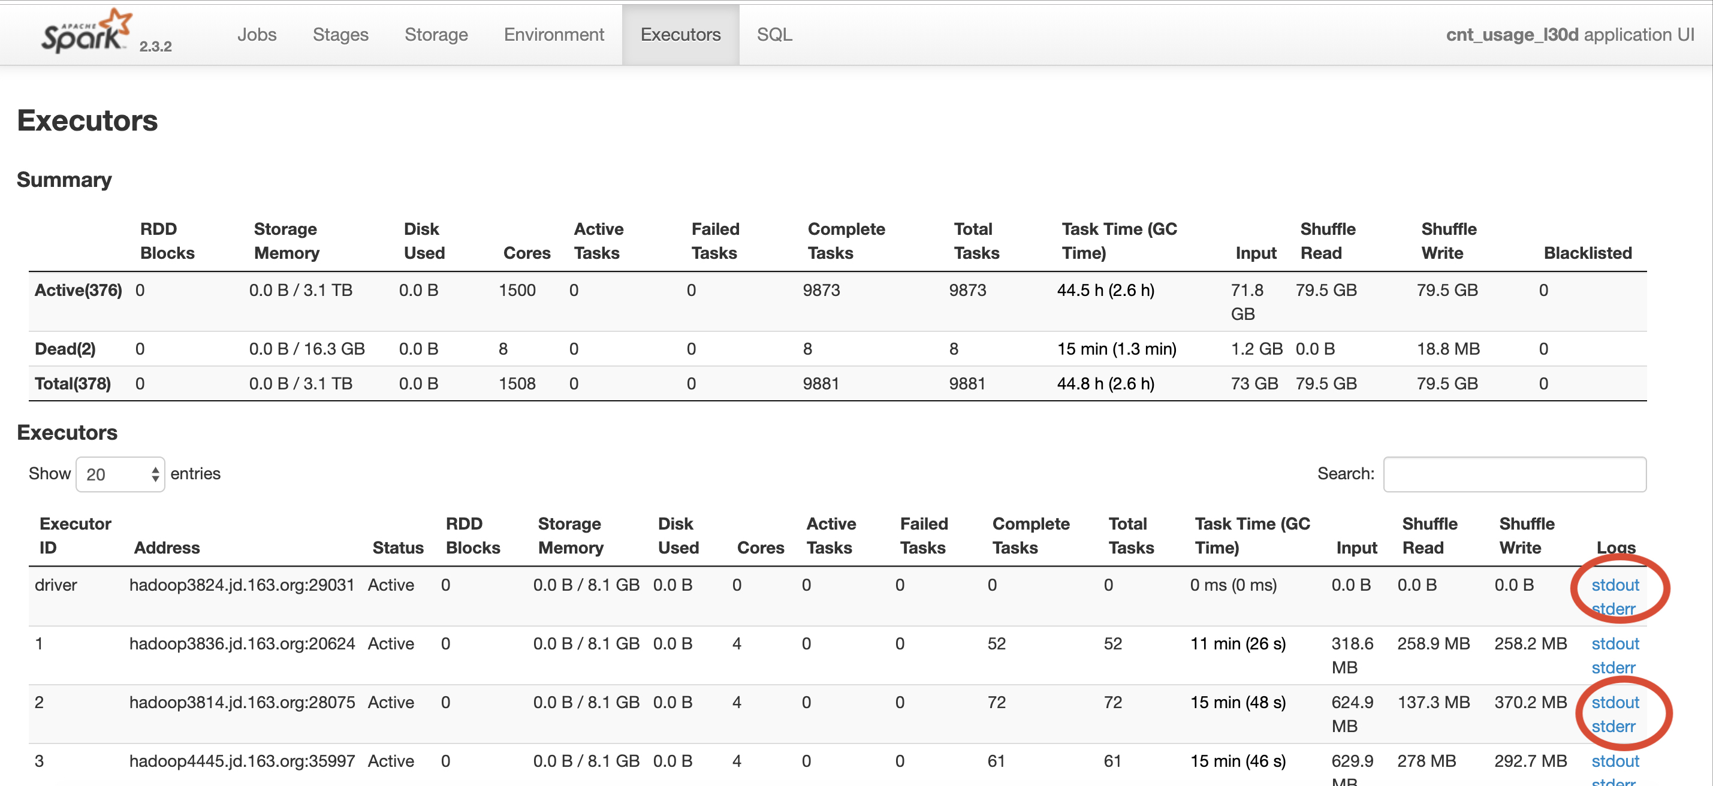The width and height of the screenshot is (1713, 786).
Task: Sort by Executor ID column header
Action: point(75,536)
